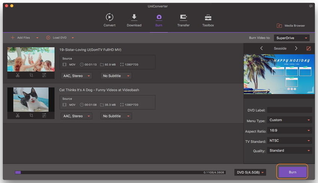Open subtitle dropdown for Cat Thinks It's A Dog

[x=116, y=116]
